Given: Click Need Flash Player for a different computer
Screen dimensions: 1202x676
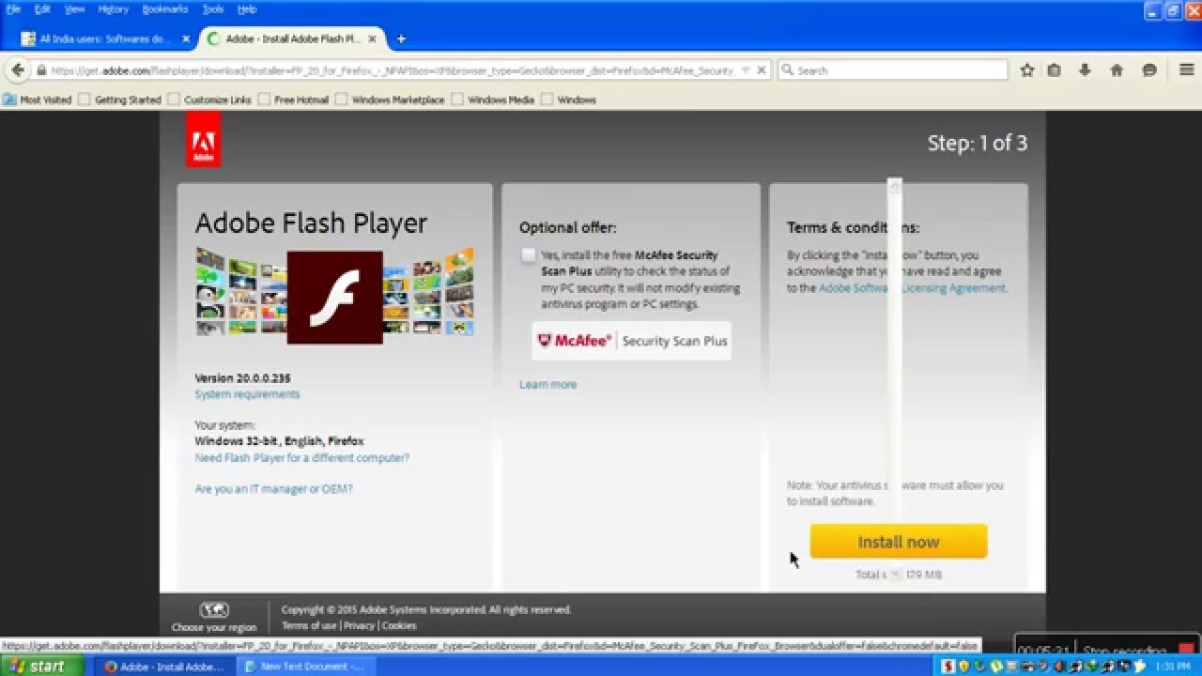Looking at the screenshot, I should (301, 458).
